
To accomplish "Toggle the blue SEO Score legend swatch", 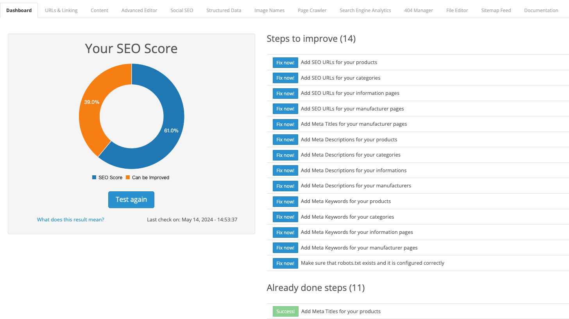I will (94, 178).
